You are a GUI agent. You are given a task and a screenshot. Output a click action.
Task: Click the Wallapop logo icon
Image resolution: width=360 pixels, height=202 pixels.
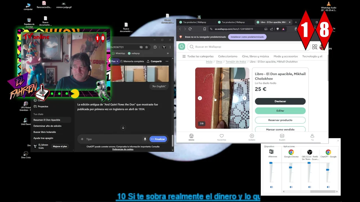pos(182,47)
